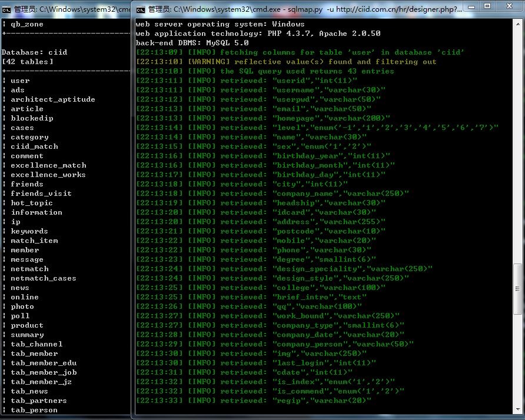Click 'excellence_works' in left window
This screenshot has height=420, width=525.
[x=48, y=175]
